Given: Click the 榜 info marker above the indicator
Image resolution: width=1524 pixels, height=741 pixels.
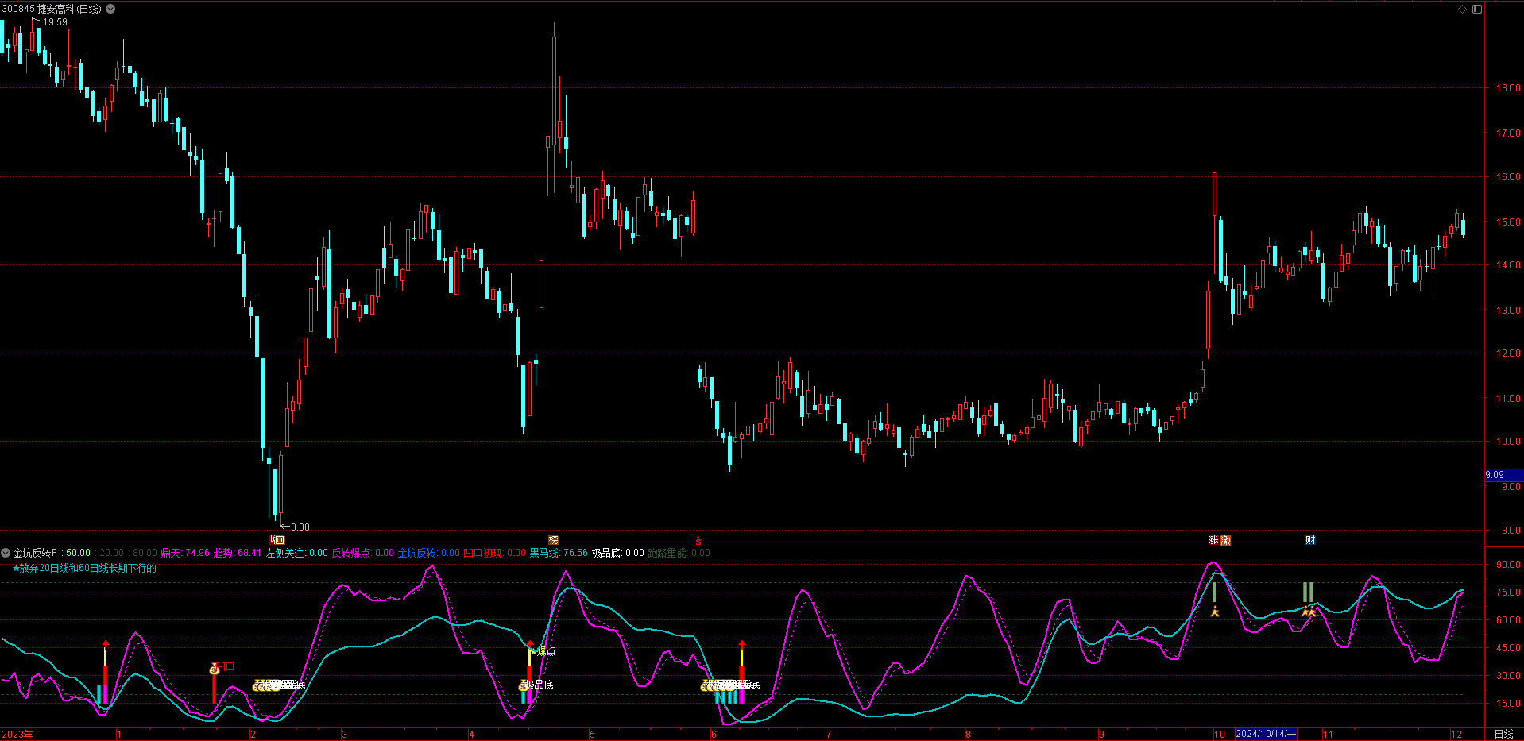Looking at the screenshot, I should [554, 540].
